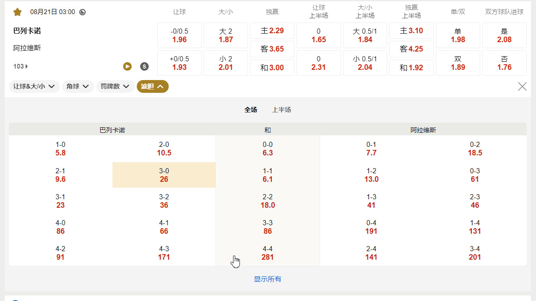
Task: Pick away score 2-4 at 141
Action: [x=372, y=253]
